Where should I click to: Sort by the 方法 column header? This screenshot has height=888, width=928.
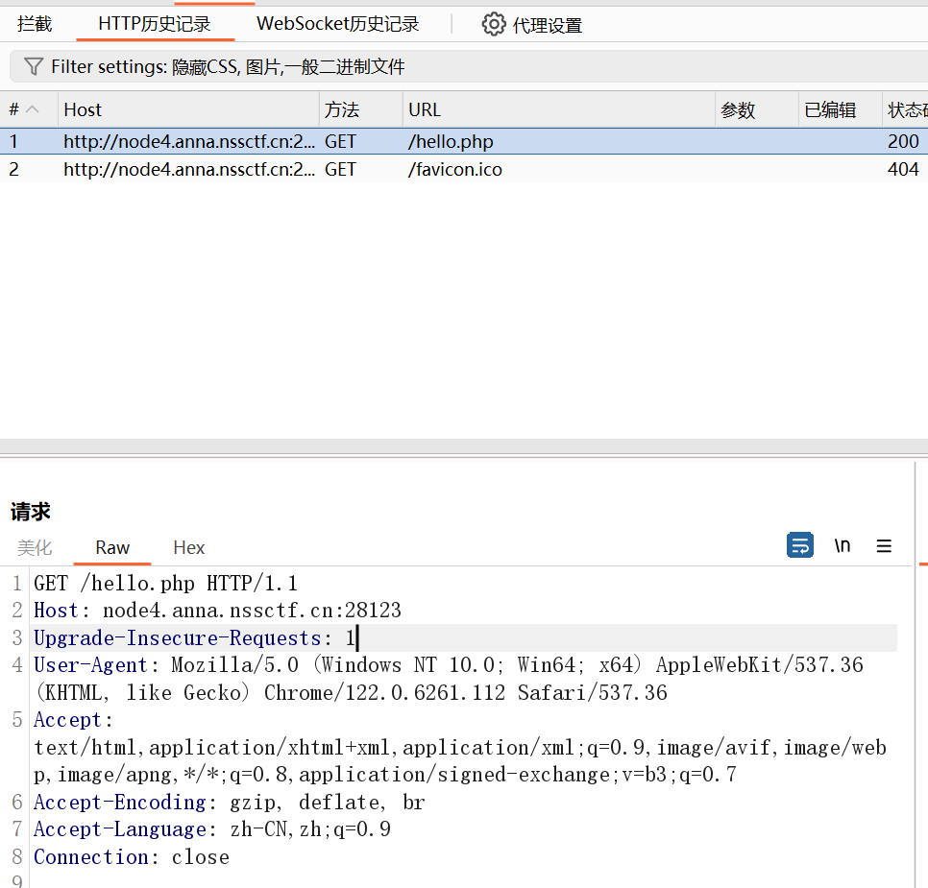coord(359,109)
